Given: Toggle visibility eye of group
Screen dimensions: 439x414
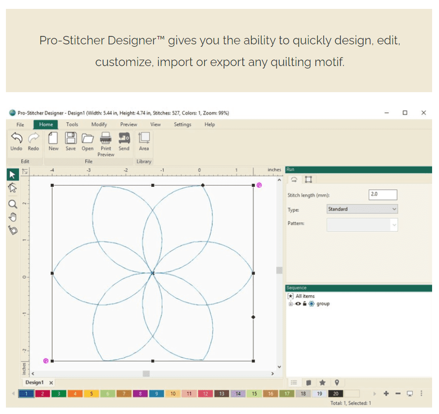Looking at the screenshot, I should [298, 304].
